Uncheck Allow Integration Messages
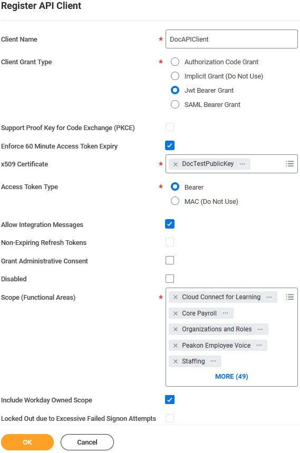The image size is (300, 453). (170, 224)
